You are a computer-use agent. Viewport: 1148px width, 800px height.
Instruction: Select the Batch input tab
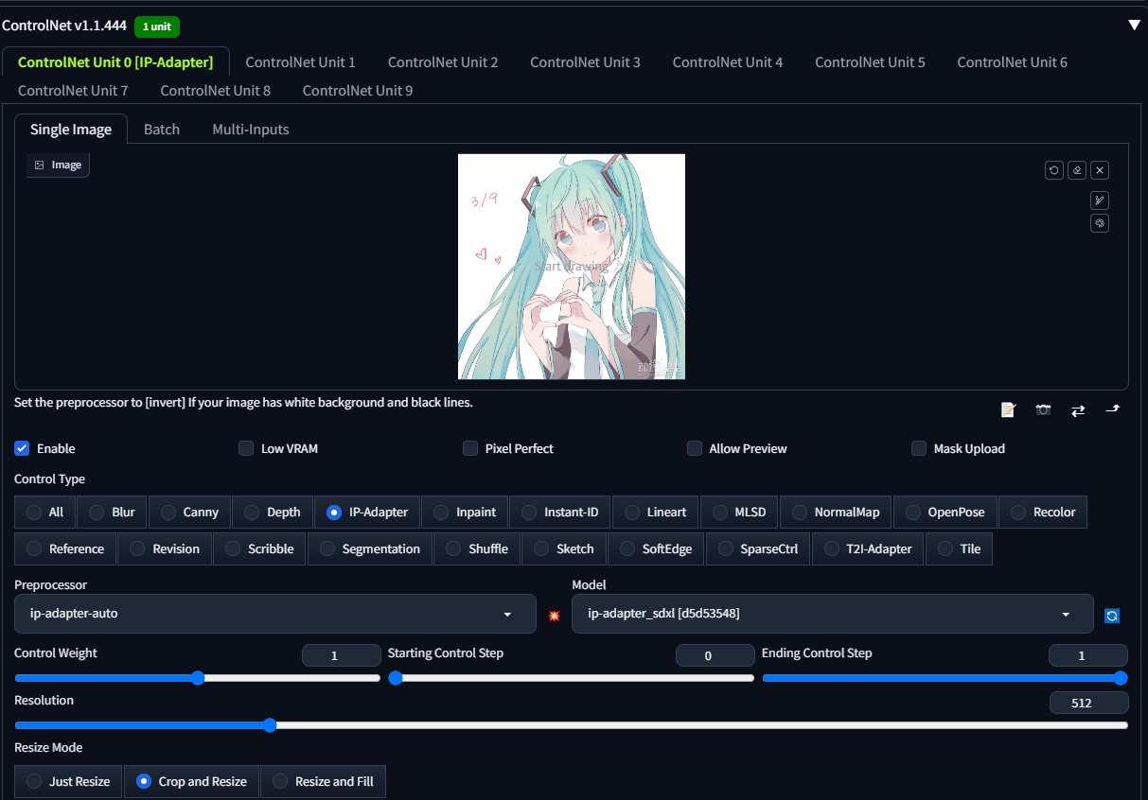162,130
